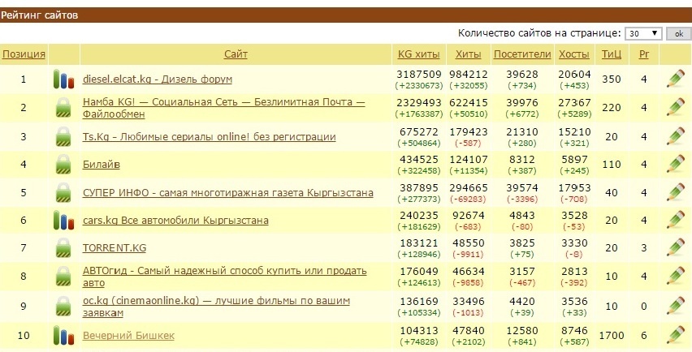The width and height of the screenshot is (692, 352).
Task: Click the red change value (-69283)
Action: (x=469, y=200)
